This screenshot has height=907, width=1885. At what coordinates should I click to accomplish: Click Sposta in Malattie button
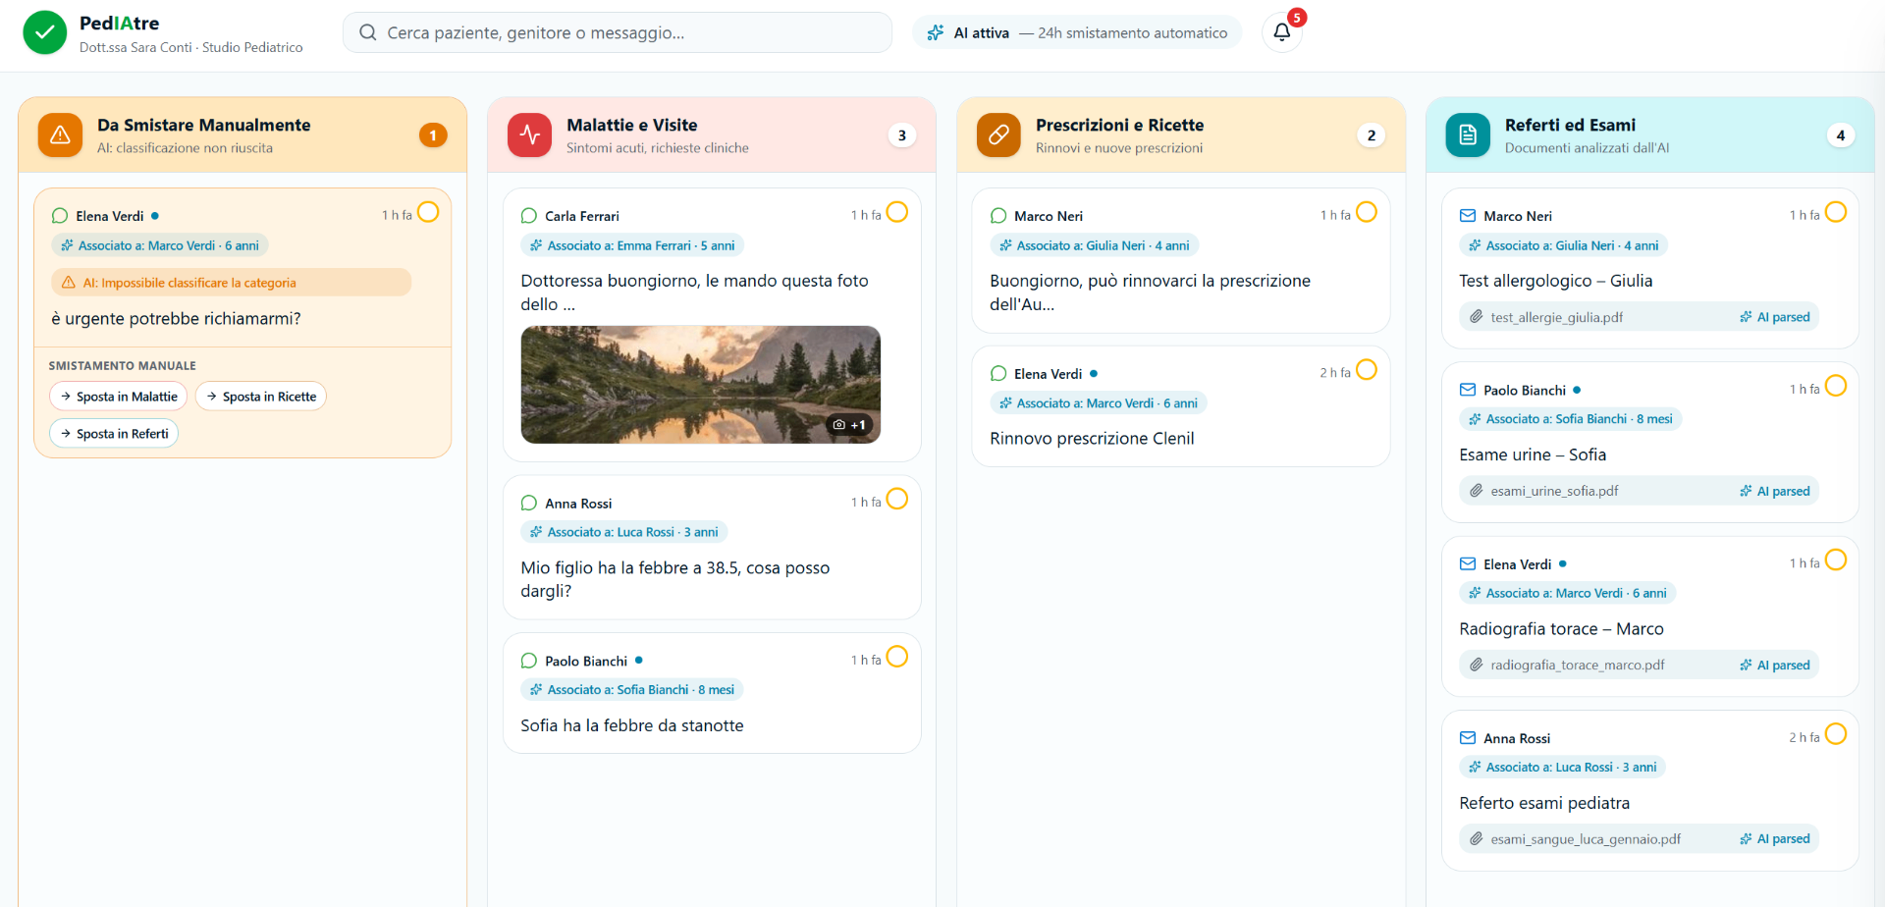tap(119, 397)
